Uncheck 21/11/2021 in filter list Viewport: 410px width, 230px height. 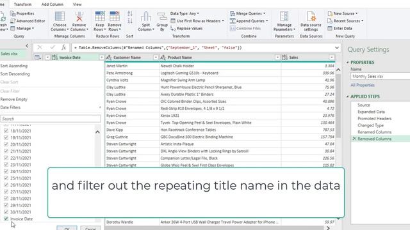[6, 151]
